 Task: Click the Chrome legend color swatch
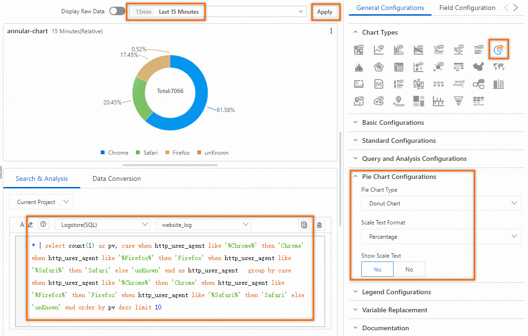[103, 152]
